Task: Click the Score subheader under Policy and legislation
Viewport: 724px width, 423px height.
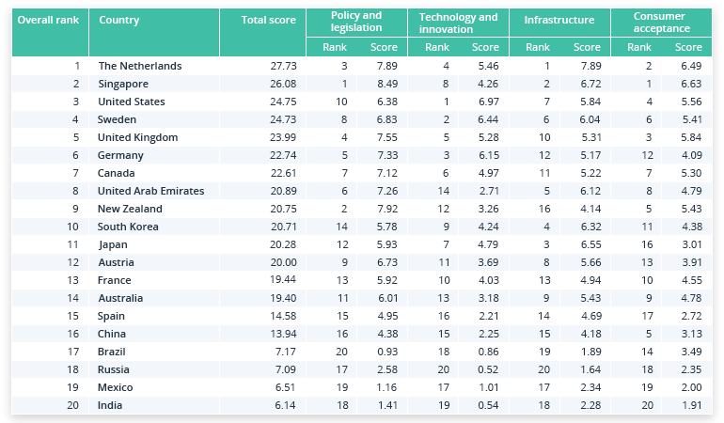Action: [x=385, y=47]
